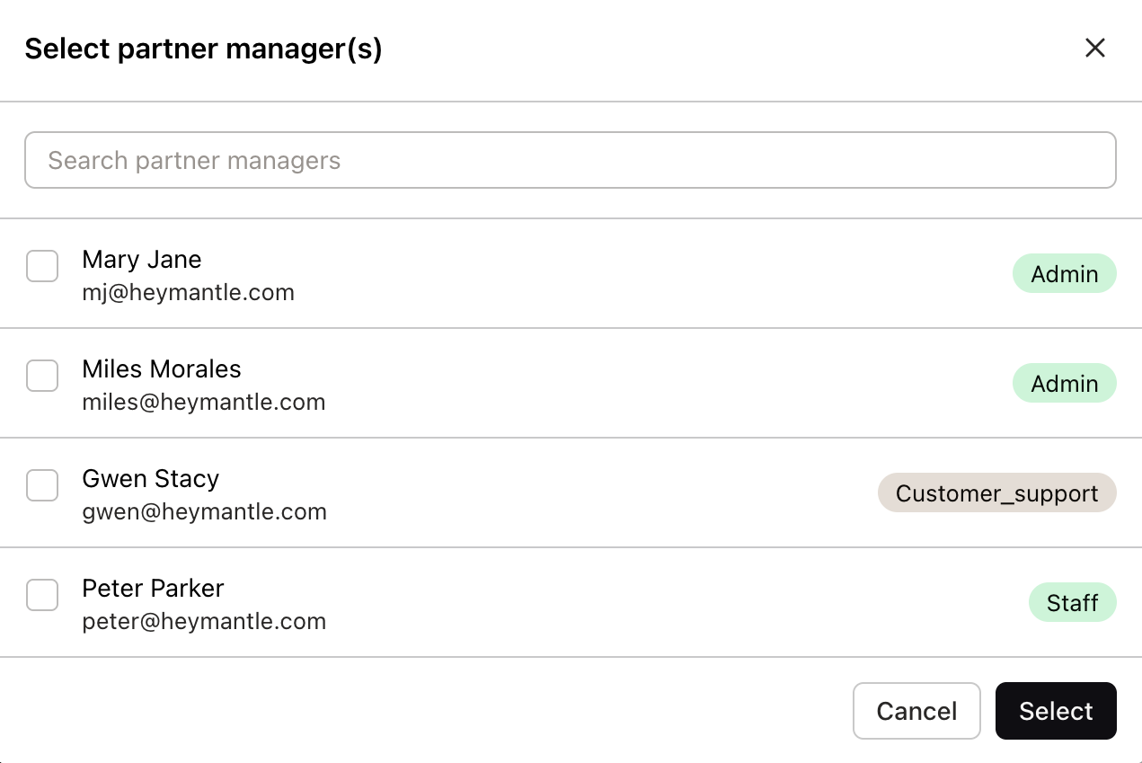The height and width of the screenshot is (763, 1142).
Task: Click the dialog title Select partner manager(s)
Action: [x=203, y=49]
